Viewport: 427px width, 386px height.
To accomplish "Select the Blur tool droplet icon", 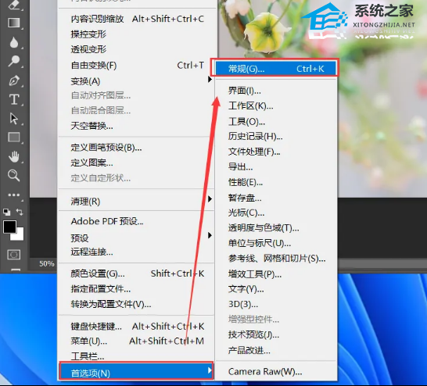I will click(13, 42).
